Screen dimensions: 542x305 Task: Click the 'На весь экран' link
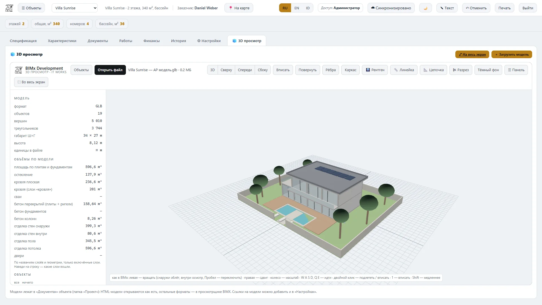472,55
